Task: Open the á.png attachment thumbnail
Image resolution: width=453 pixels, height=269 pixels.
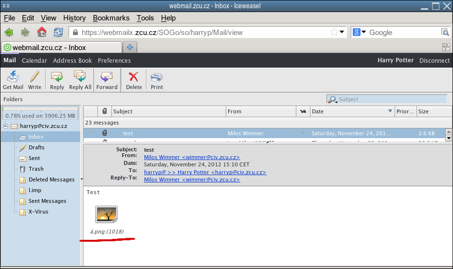Action: click(107, 215)
